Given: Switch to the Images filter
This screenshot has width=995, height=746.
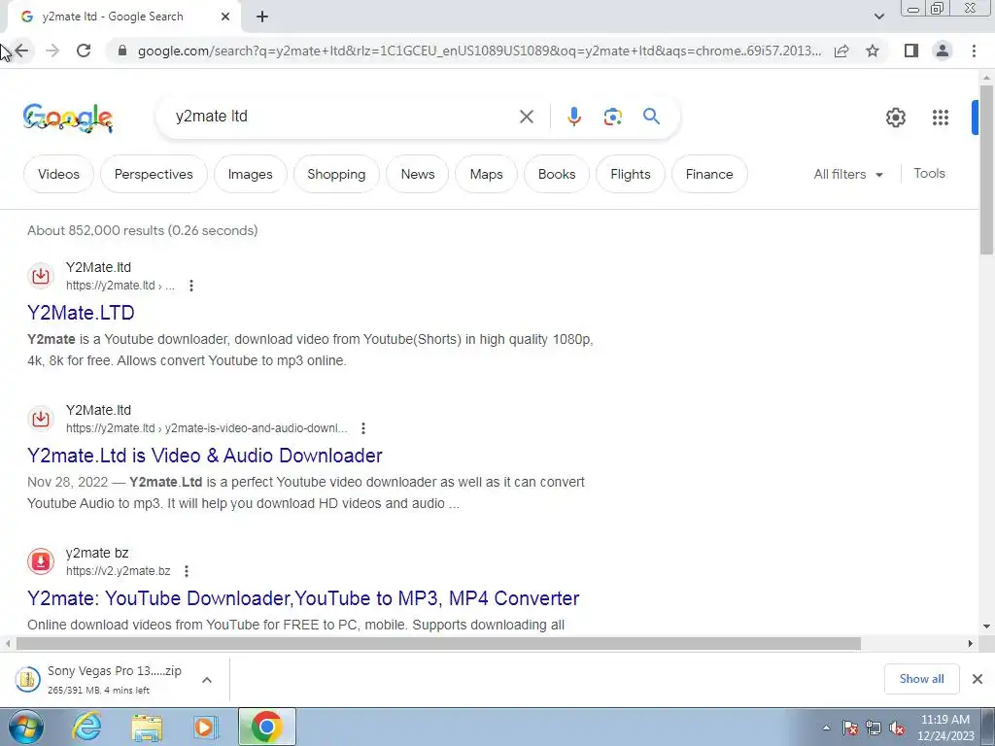Looking at the screenshot, I should click(x=250, y=174).
